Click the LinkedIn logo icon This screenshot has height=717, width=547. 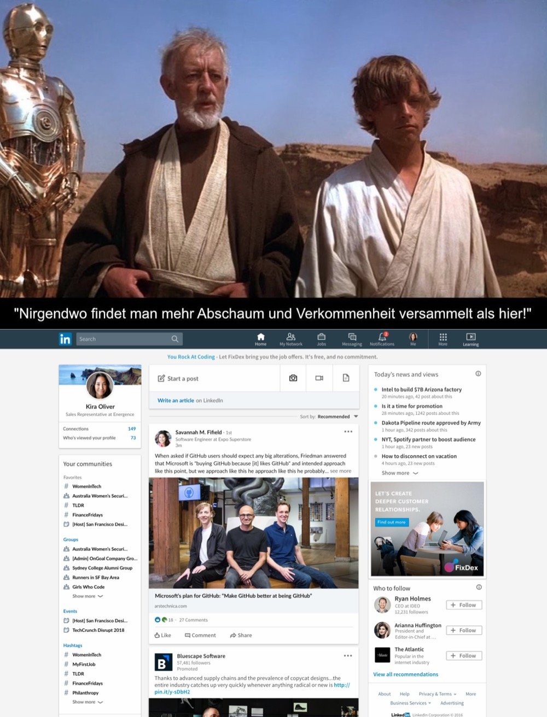[x=65, y=339]
